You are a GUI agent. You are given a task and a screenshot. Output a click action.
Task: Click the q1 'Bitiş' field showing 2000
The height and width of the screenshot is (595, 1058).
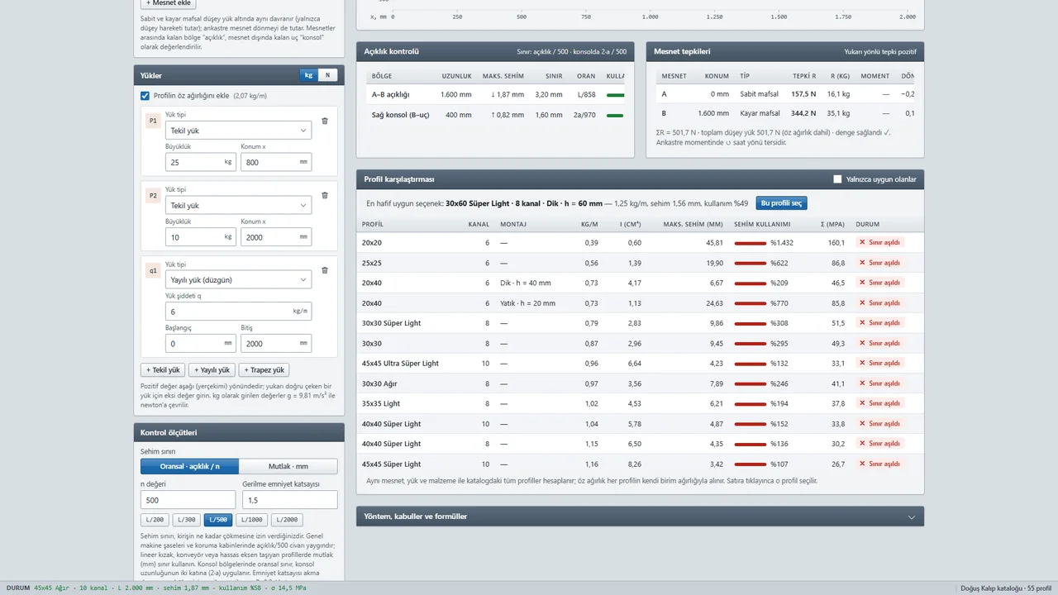point(276,343)
